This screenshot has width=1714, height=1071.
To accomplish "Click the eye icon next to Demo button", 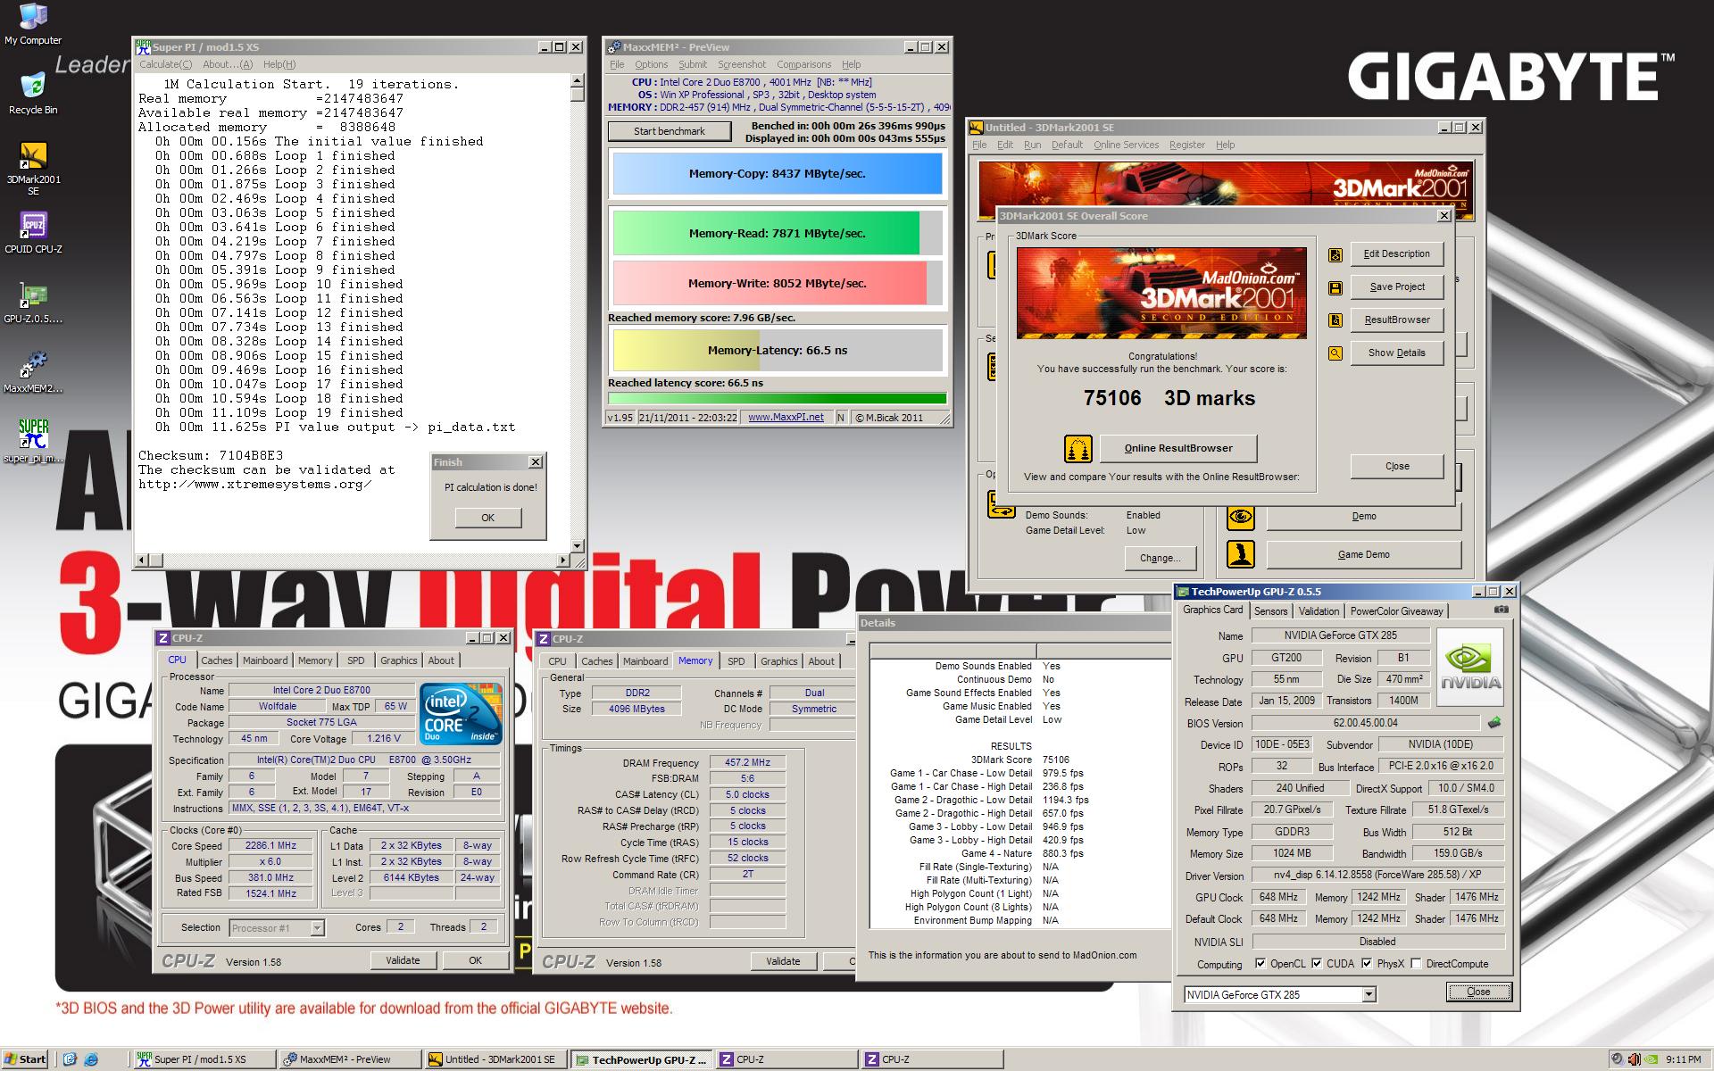I will (x=1241, y=517).
